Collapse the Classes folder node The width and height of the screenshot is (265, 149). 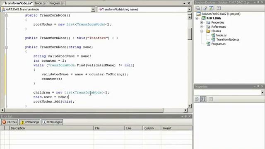202,31
